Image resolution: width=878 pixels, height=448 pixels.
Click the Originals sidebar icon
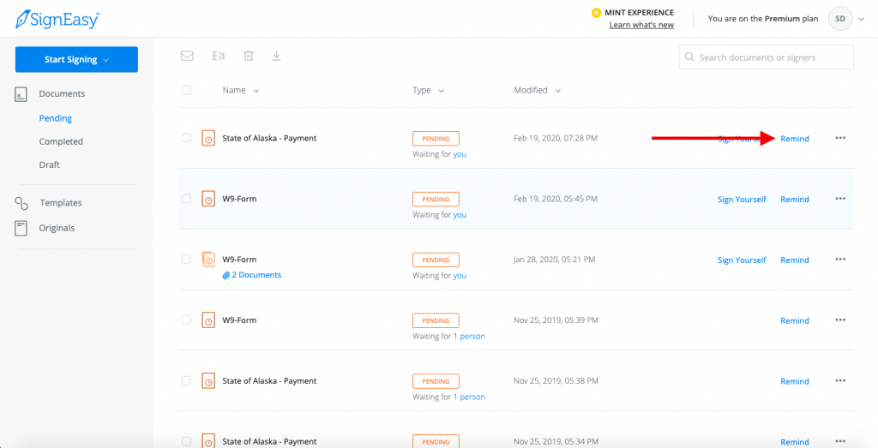click(21, 228)
